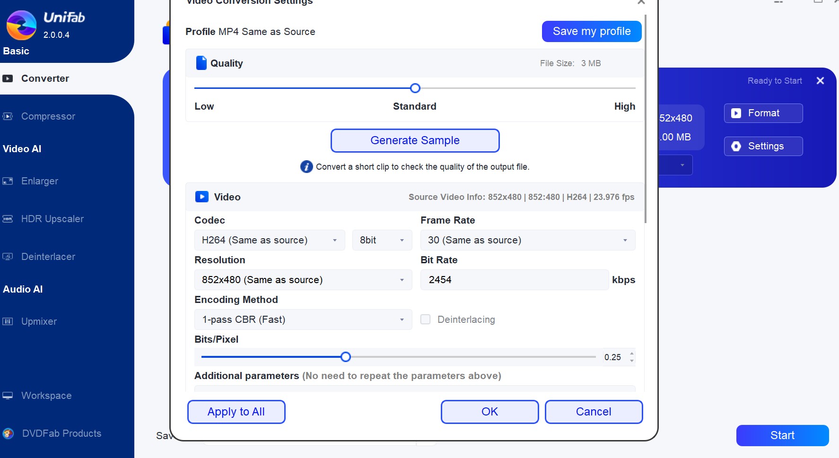Click the Upmixer sidebar icon
Image resolution: width=839 pixels, height=458 pixels.
8,321
